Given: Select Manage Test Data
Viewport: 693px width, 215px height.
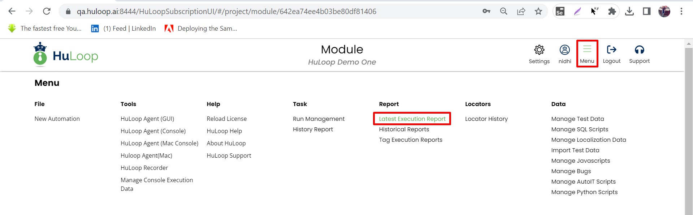Looking at the screenshot, I should [x=577, y=119].
